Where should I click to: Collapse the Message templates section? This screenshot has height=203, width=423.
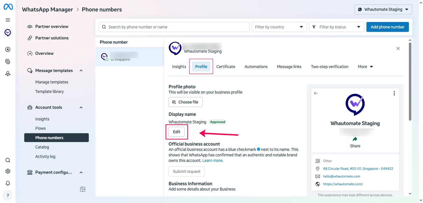[x=81, y=71]
